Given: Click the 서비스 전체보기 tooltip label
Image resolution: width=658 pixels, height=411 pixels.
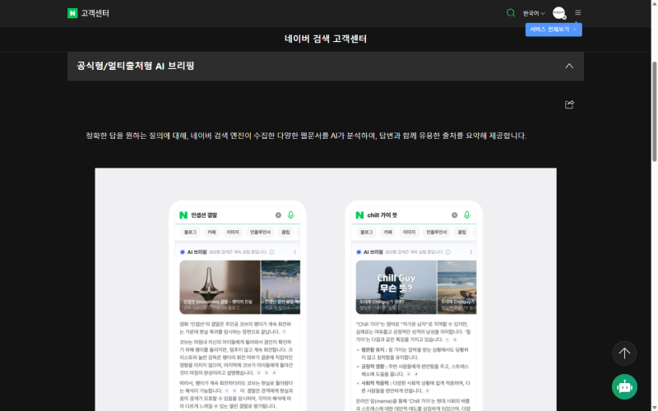Looking at the screenshot, I should [549, 30].
